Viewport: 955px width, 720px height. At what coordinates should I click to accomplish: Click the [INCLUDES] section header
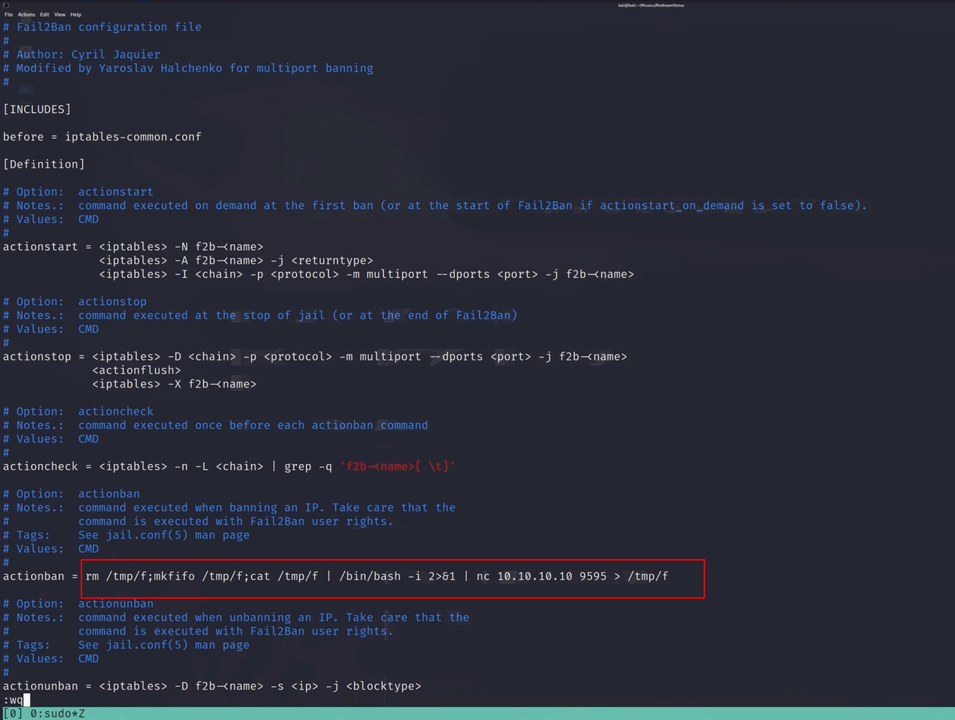point(37,109)
